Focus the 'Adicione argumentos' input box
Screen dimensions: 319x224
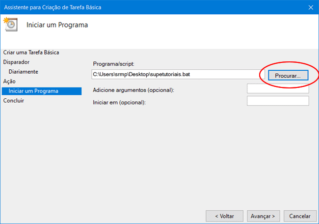coord(278,89)
